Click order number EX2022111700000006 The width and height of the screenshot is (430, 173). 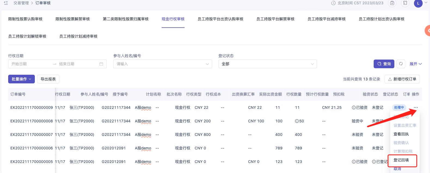(x=32, y=148)
